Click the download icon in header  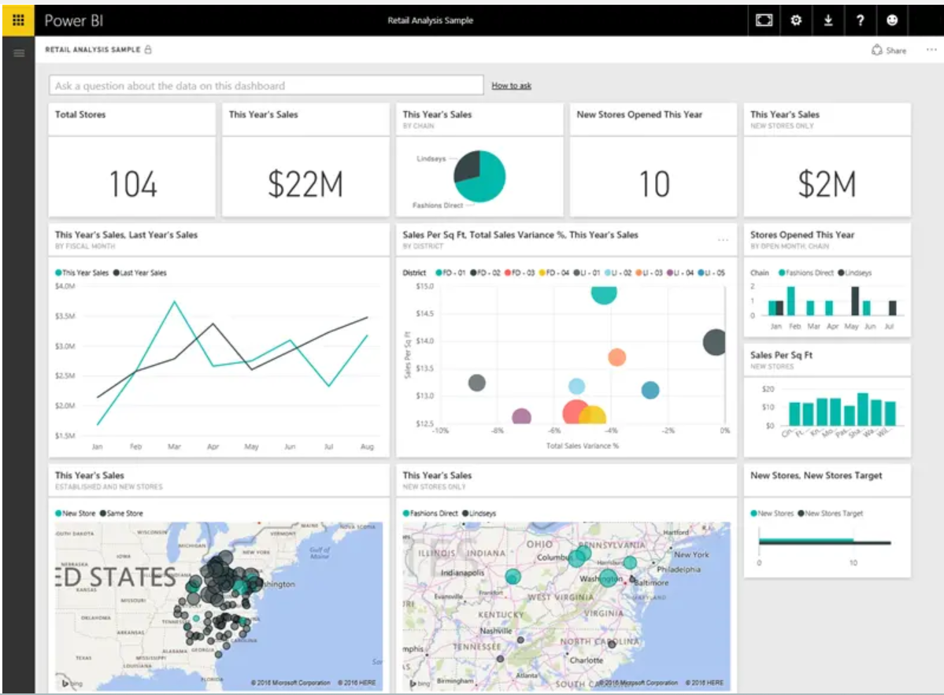pos(828,21)
